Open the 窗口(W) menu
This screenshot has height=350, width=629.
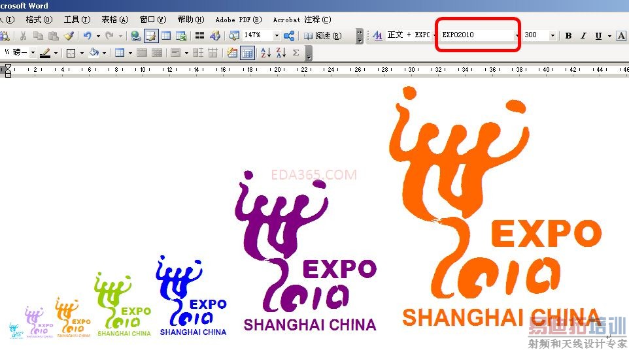pos(153,19)
